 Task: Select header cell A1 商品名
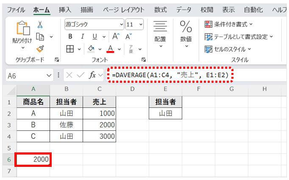[33, 102]
